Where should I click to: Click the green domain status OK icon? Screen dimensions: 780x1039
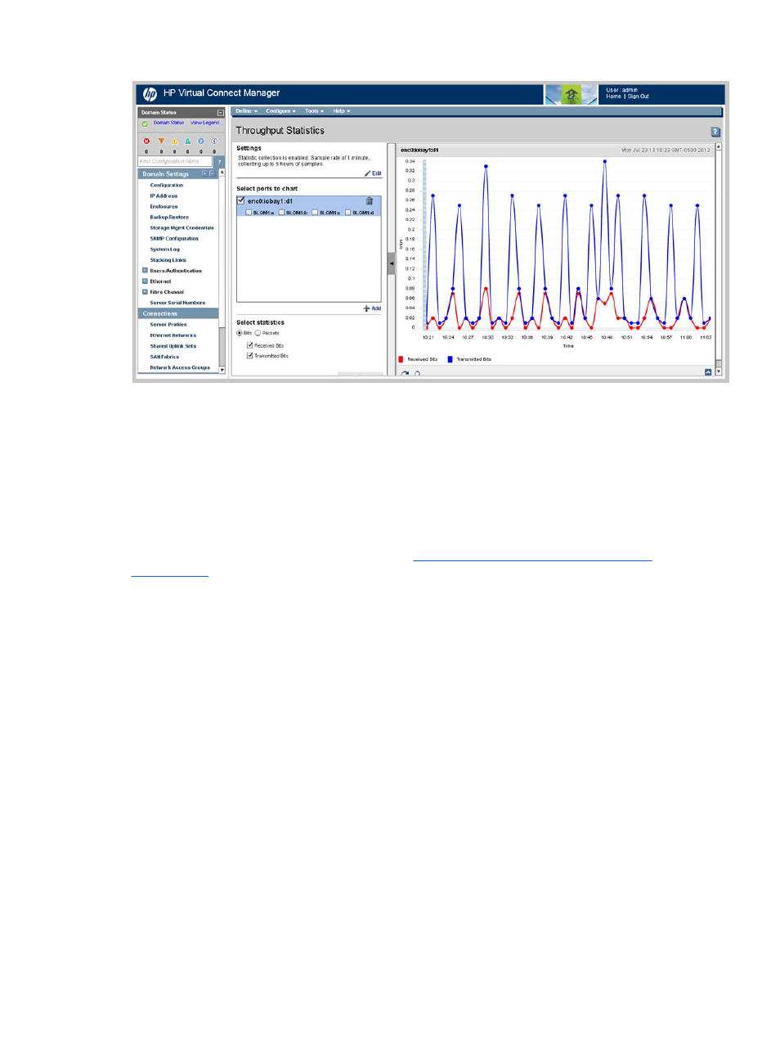click(x=145, y=124)
